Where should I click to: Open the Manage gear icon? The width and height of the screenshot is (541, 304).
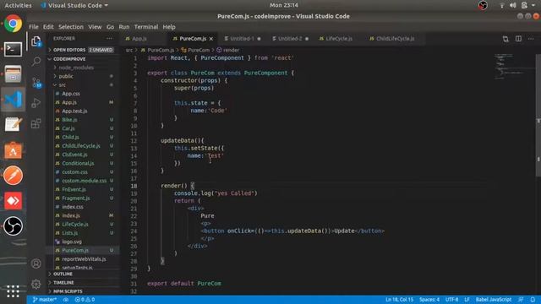click(36, 284)
